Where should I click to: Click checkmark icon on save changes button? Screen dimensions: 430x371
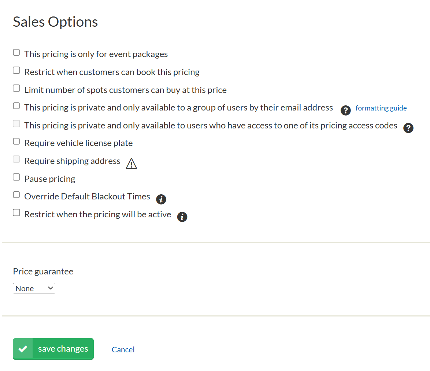coord(23,349)
